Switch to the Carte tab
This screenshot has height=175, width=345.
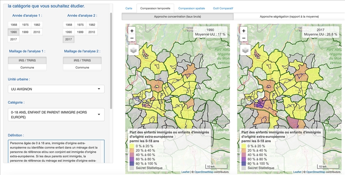[129, 9]
